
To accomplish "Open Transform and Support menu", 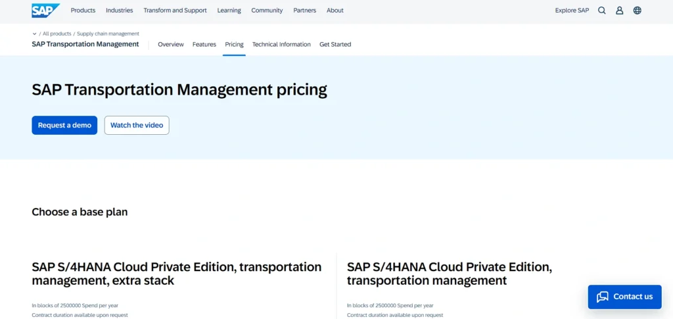I will coord(175,11).
